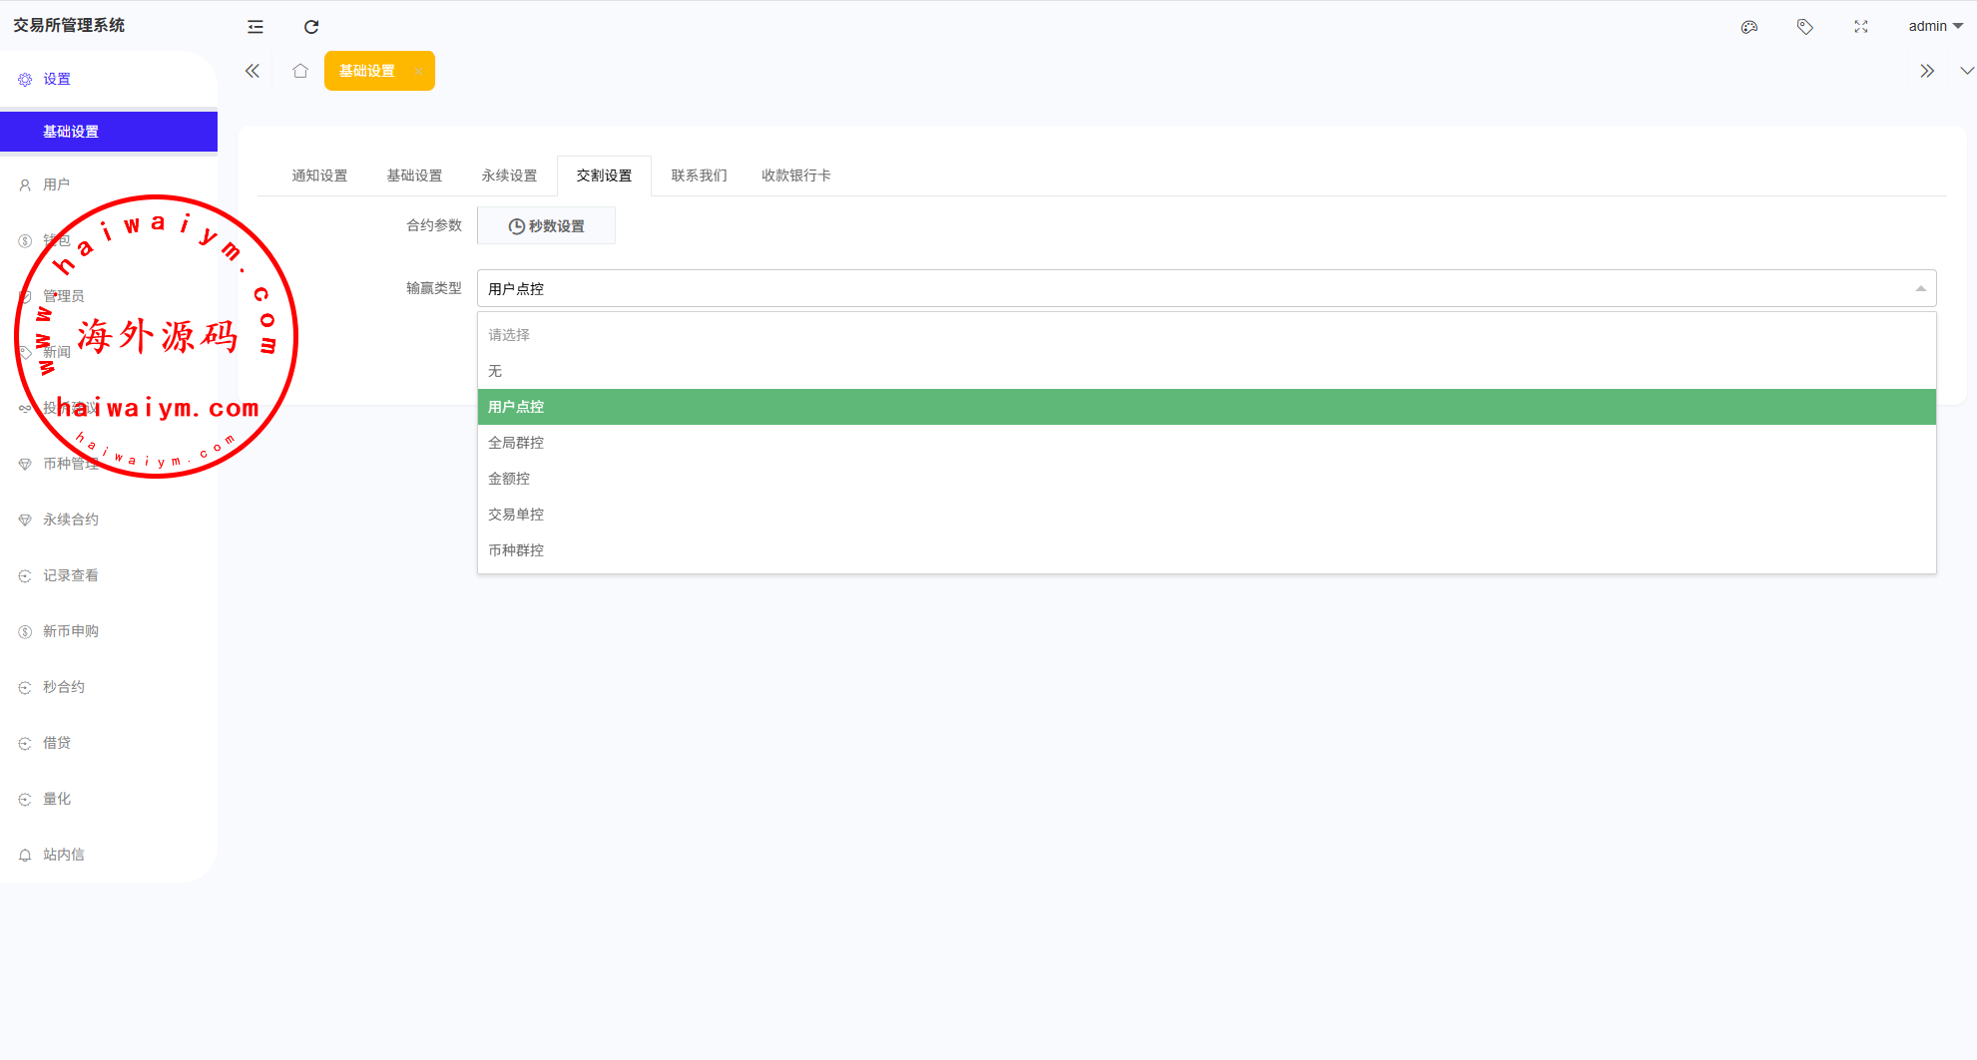Choose 币种群控 from the list

coord(516,550)
